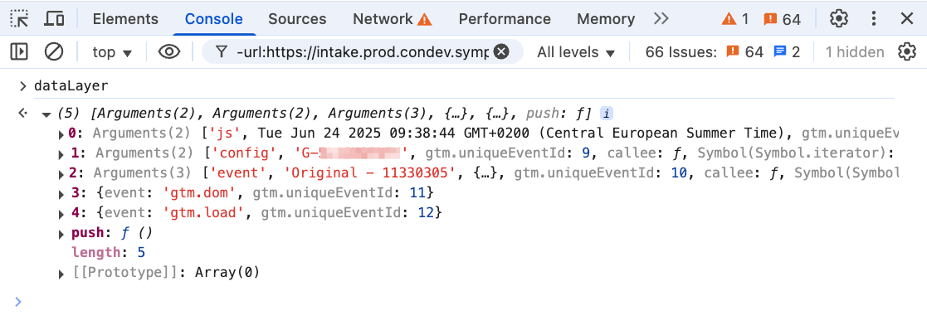Screen dimensions: 927x335
Task: Activate the inspect element picker icon
Action: click(x=20, y=18)
